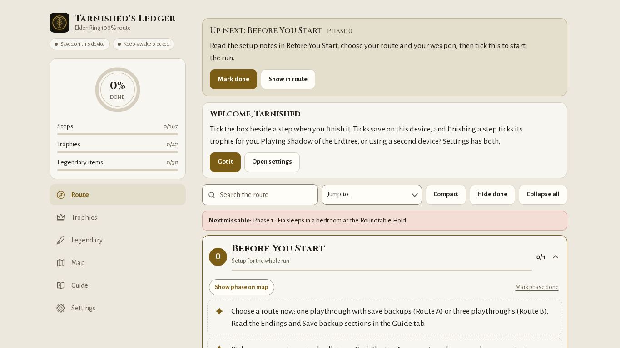The height and width of the screenshot is (348, 620).
Task: Click the magnifier icon in search box
Action: [x=212, y=195]
